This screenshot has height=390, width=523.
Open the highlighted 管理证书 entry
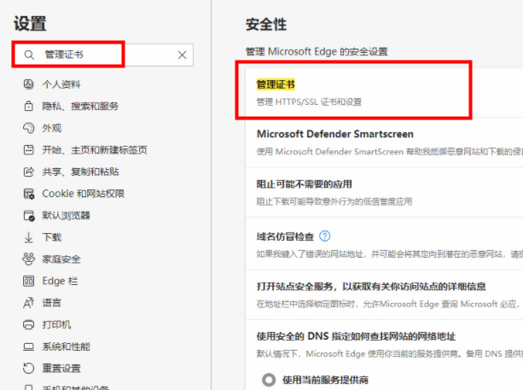[276, 84]
